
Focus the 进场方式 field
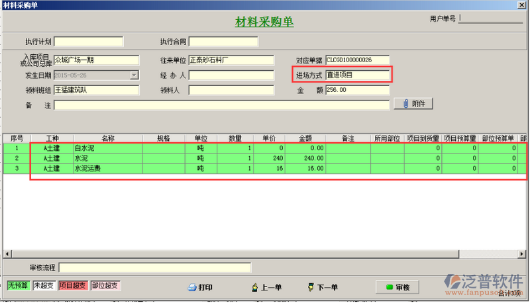point(357,75)
